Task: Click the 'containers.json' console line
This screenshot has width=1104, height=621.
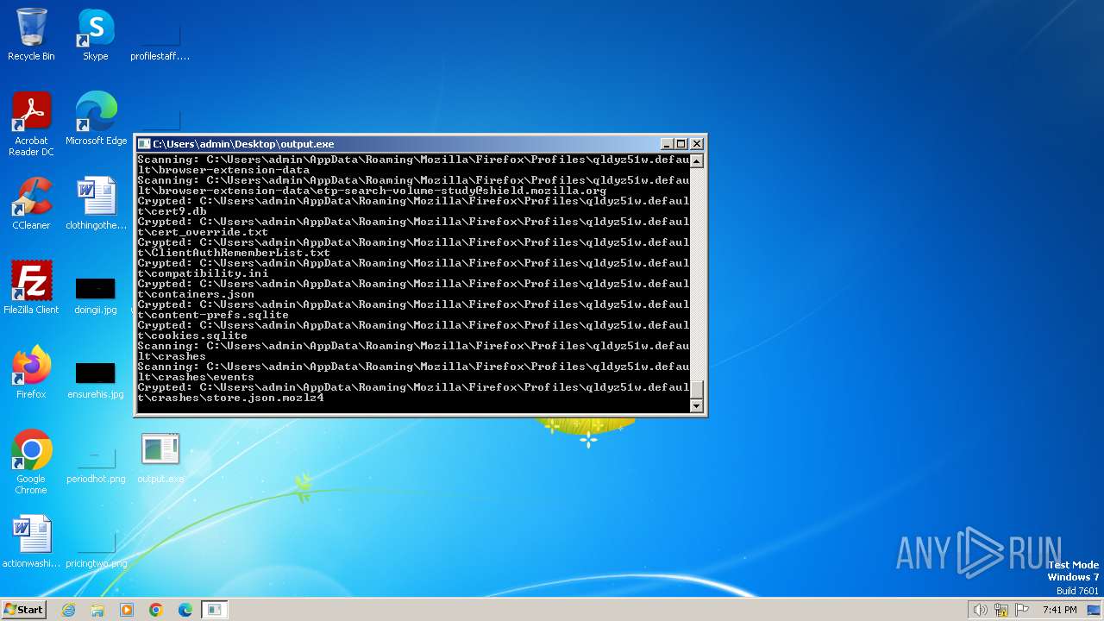Action: tap(413, 289)
